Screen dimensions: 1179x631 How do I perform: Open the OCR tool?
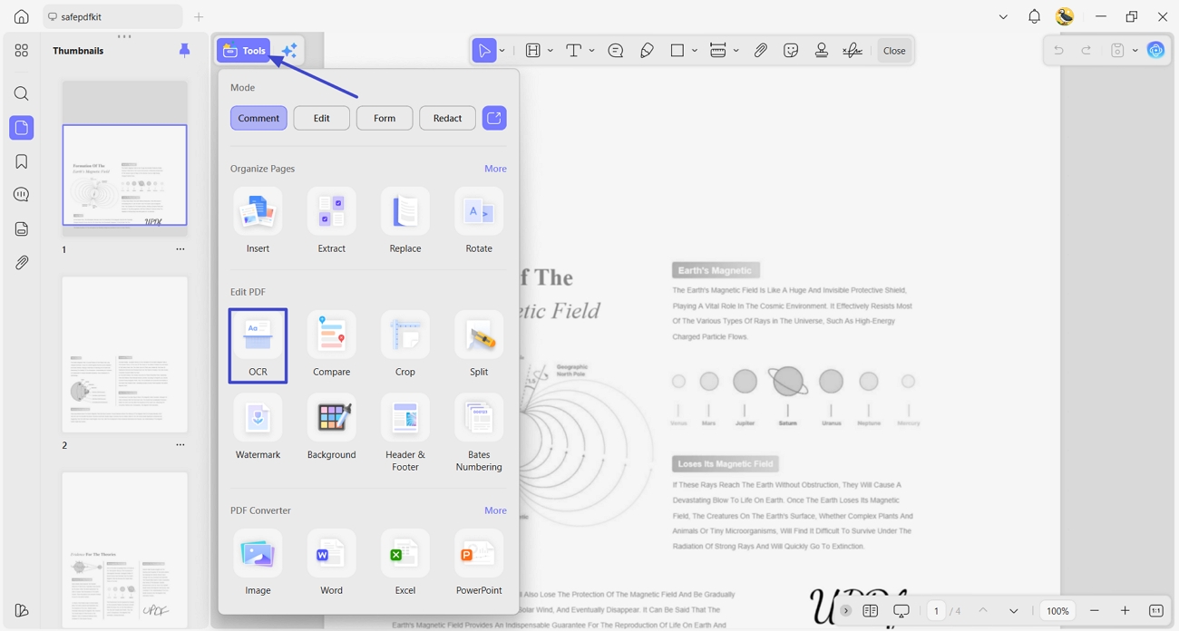click(258, 345)
